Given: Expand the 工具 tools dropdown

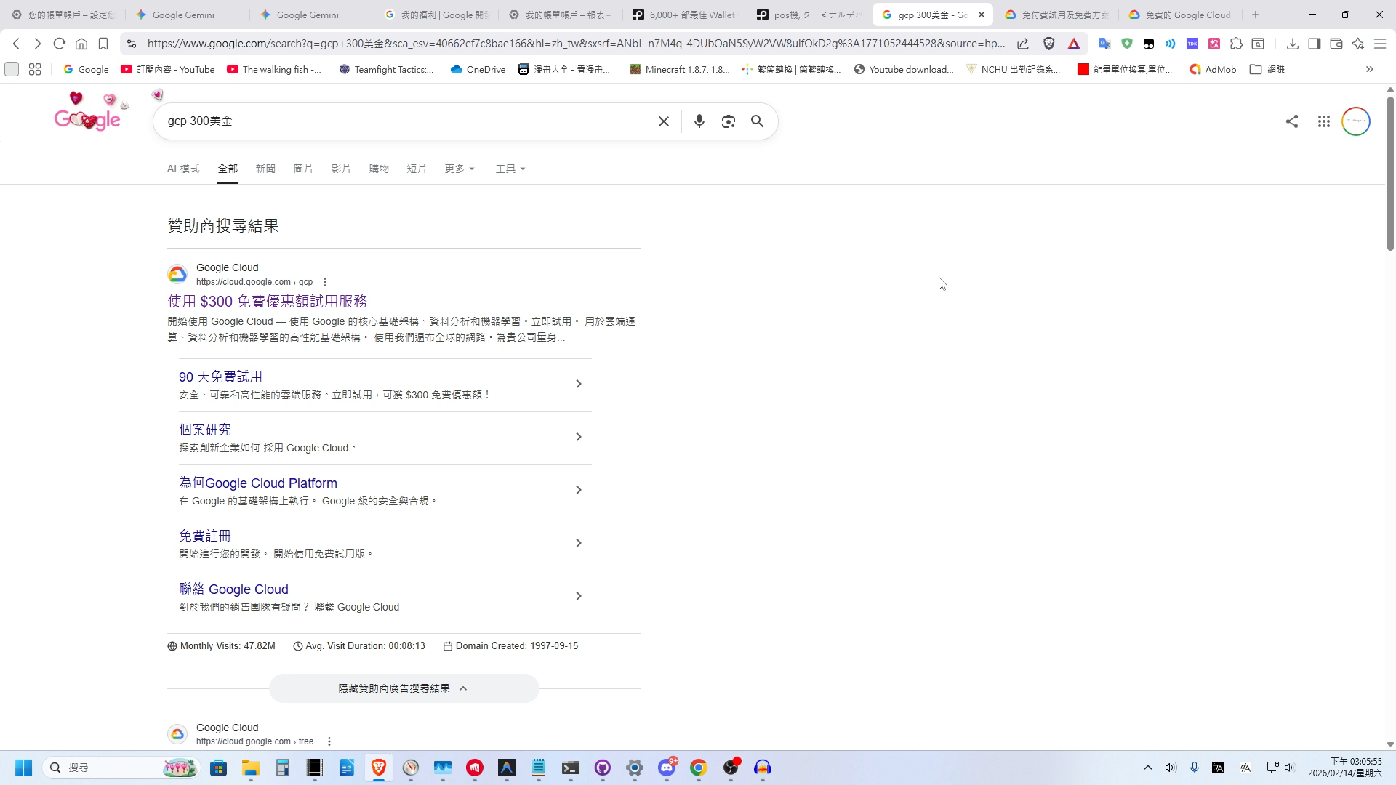Looking at the screenshot, I should tap(510, 169).
